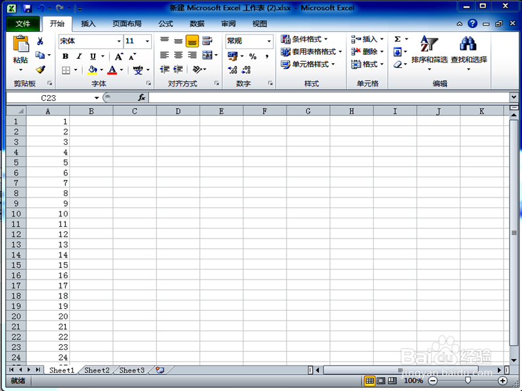Open the 条件格式 conditional formatting dropdown
The height and width of the screenshot is (391, 522).
304,39
